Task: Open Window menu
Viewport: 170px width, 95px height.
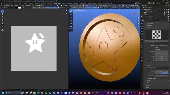Action: tap(15, 3)
